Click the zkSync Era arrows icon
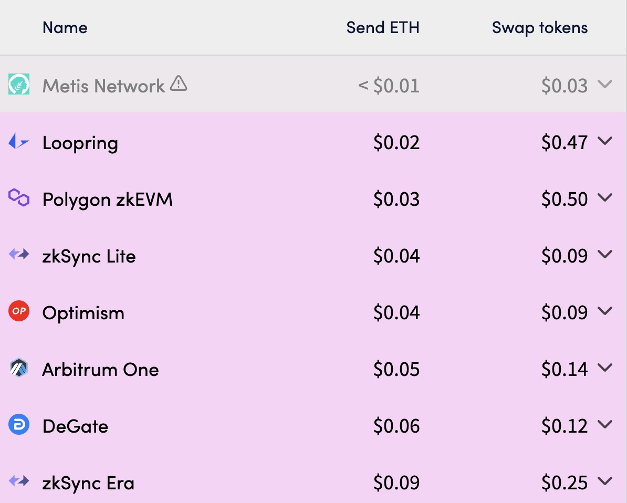 (19, 481)
